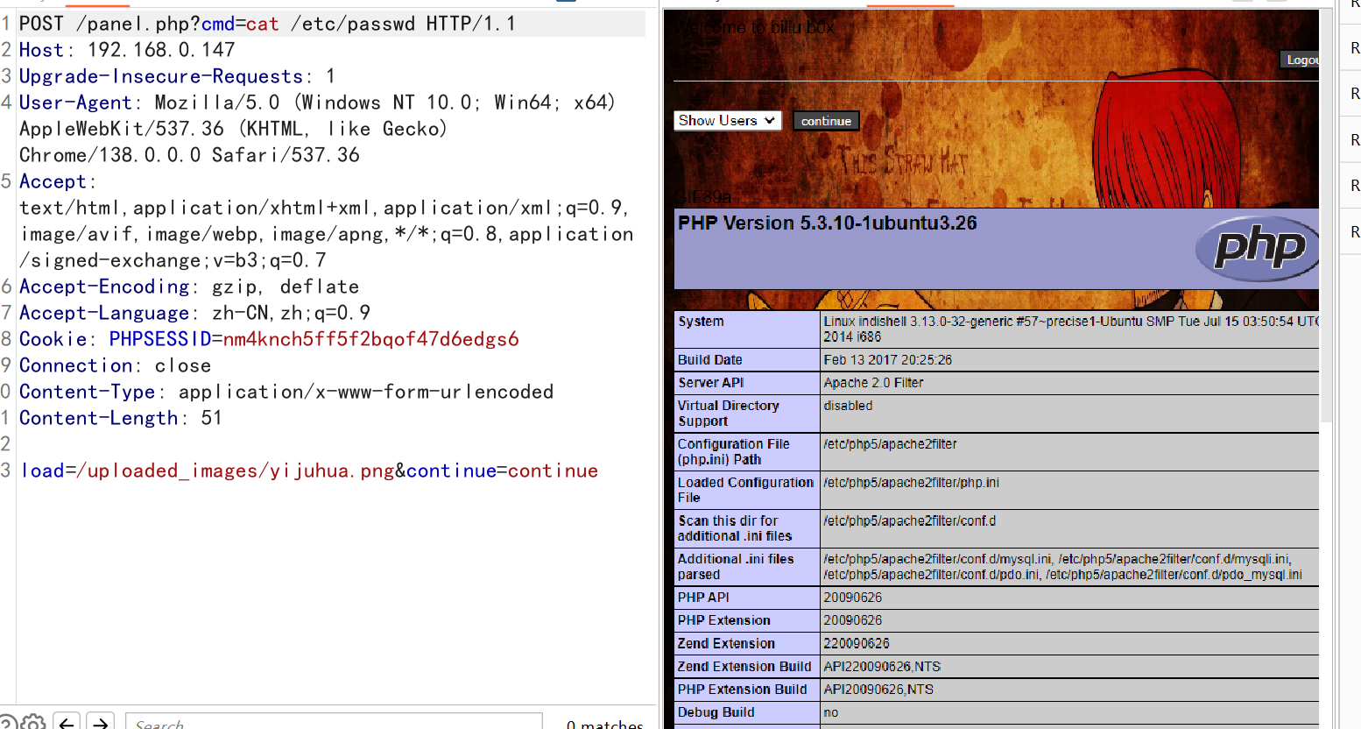Click the Zend Extension row label
1361x729 pixels.
pos(726,643)
